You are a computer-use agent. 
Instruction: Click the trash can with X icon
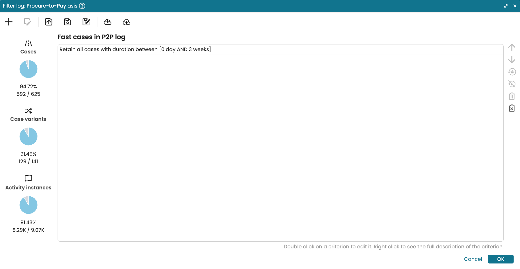click(x=512, y=108)
